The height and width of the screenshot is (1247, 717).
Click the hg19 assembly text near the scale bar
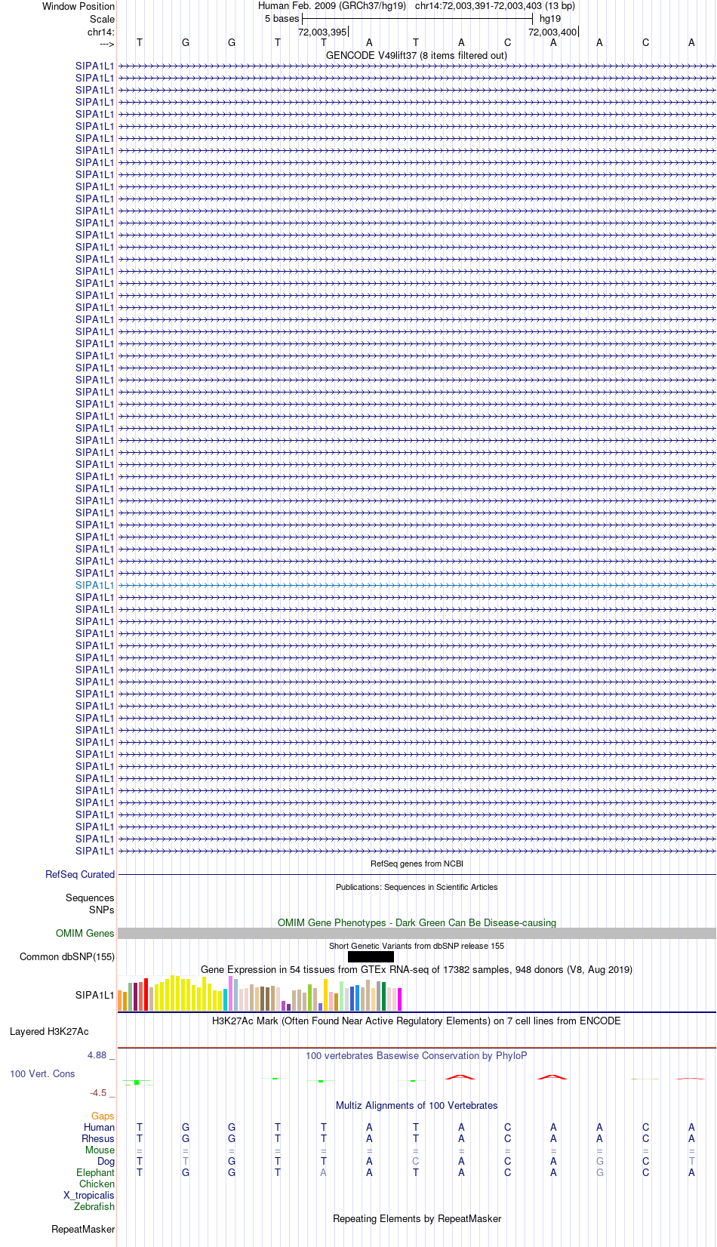click(550, 18)
